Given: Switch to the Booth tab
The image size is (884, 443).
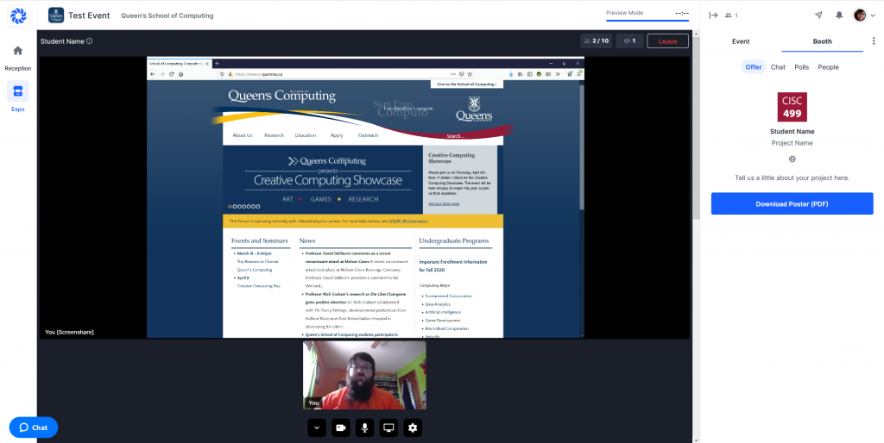Looking at the screenshot, I should tap(822, 41).
